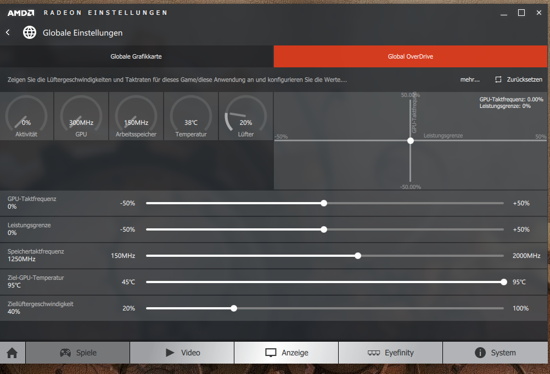Click the Leistungsgrenze slider handle
Screen dimensions: 550x374
[x=324, y=229]
